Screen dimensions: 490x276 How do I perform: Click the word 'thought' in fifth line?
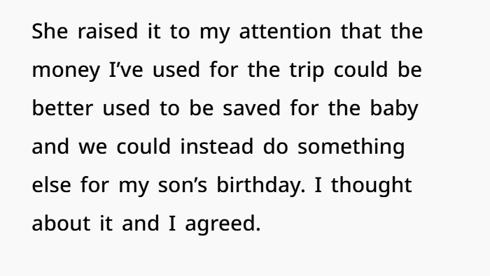coord(372,186)
